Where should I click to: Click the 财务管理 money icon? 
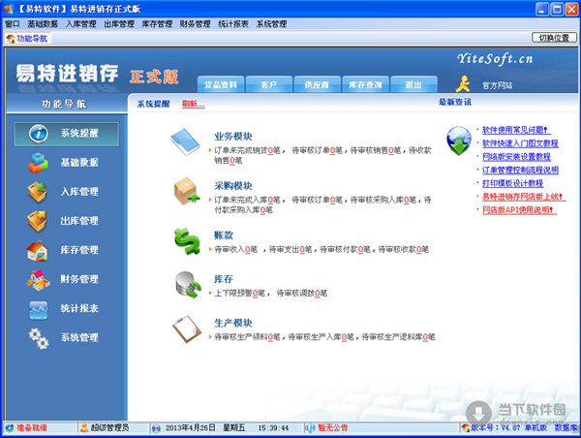(38, 280)
